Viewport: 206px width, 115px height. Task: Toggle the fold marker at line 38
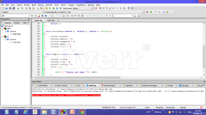point(45,70)
